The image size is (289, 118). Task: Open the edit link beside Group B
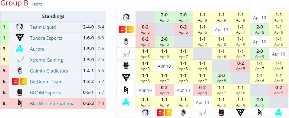click(37, 4)
